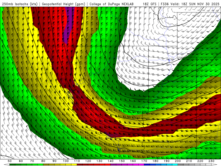
Task: Click the legend value 130
Action: tap(99, 161)
